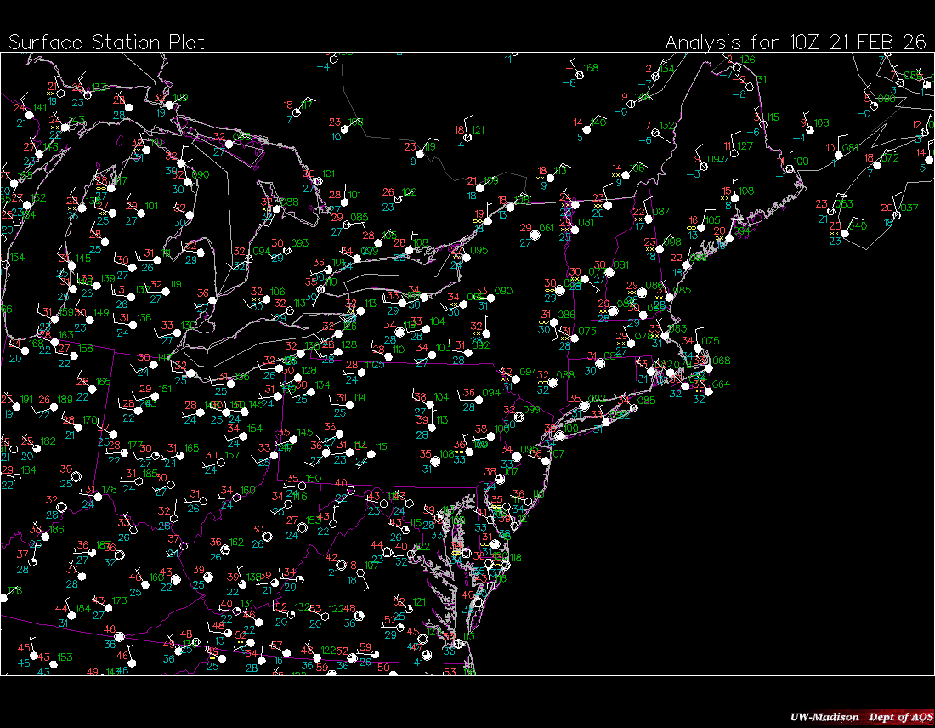Click station circle labeled 26 and 102
The width and height of the screenshot is (935, 728).
coord(398,199)
